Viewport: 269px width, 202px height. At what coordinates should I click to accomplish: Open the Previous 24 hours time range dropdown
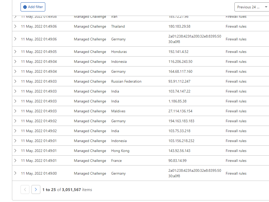252,7
